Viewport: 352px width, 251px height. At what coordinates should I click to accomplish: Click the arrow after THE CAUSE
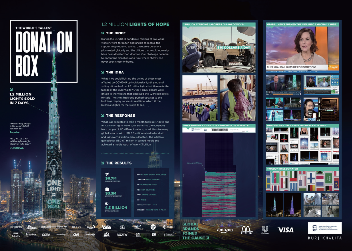tap(207, 238)
